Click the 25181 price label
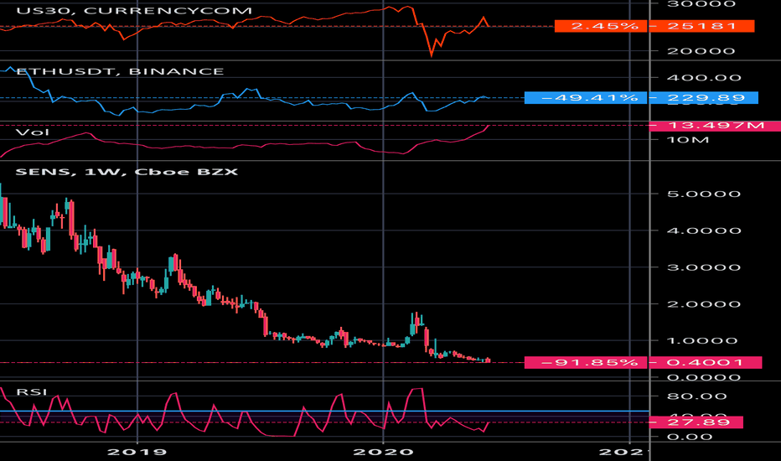The image size is (781, 461). tap(701, 26)
